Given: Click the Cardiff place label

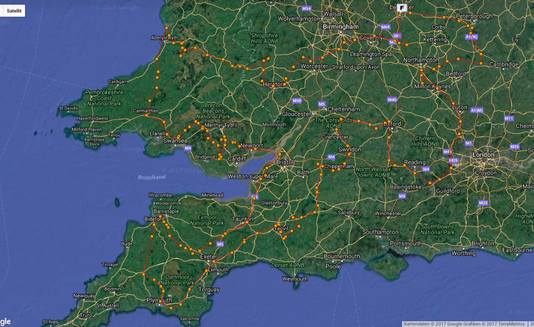Looking at the screenshot, I should (237, 159).
